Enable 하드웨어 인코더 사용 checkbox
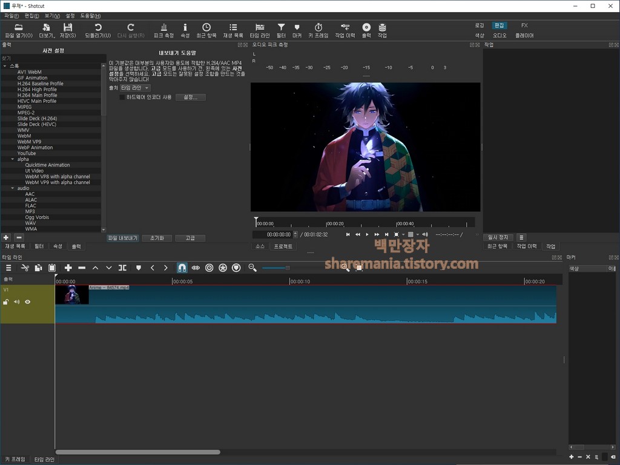Screen dimensions: 620x465 coord(122,97)
